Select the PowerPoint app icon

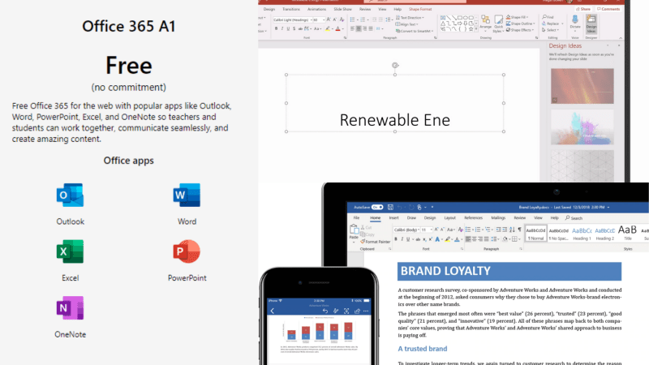tap(187, 252)
